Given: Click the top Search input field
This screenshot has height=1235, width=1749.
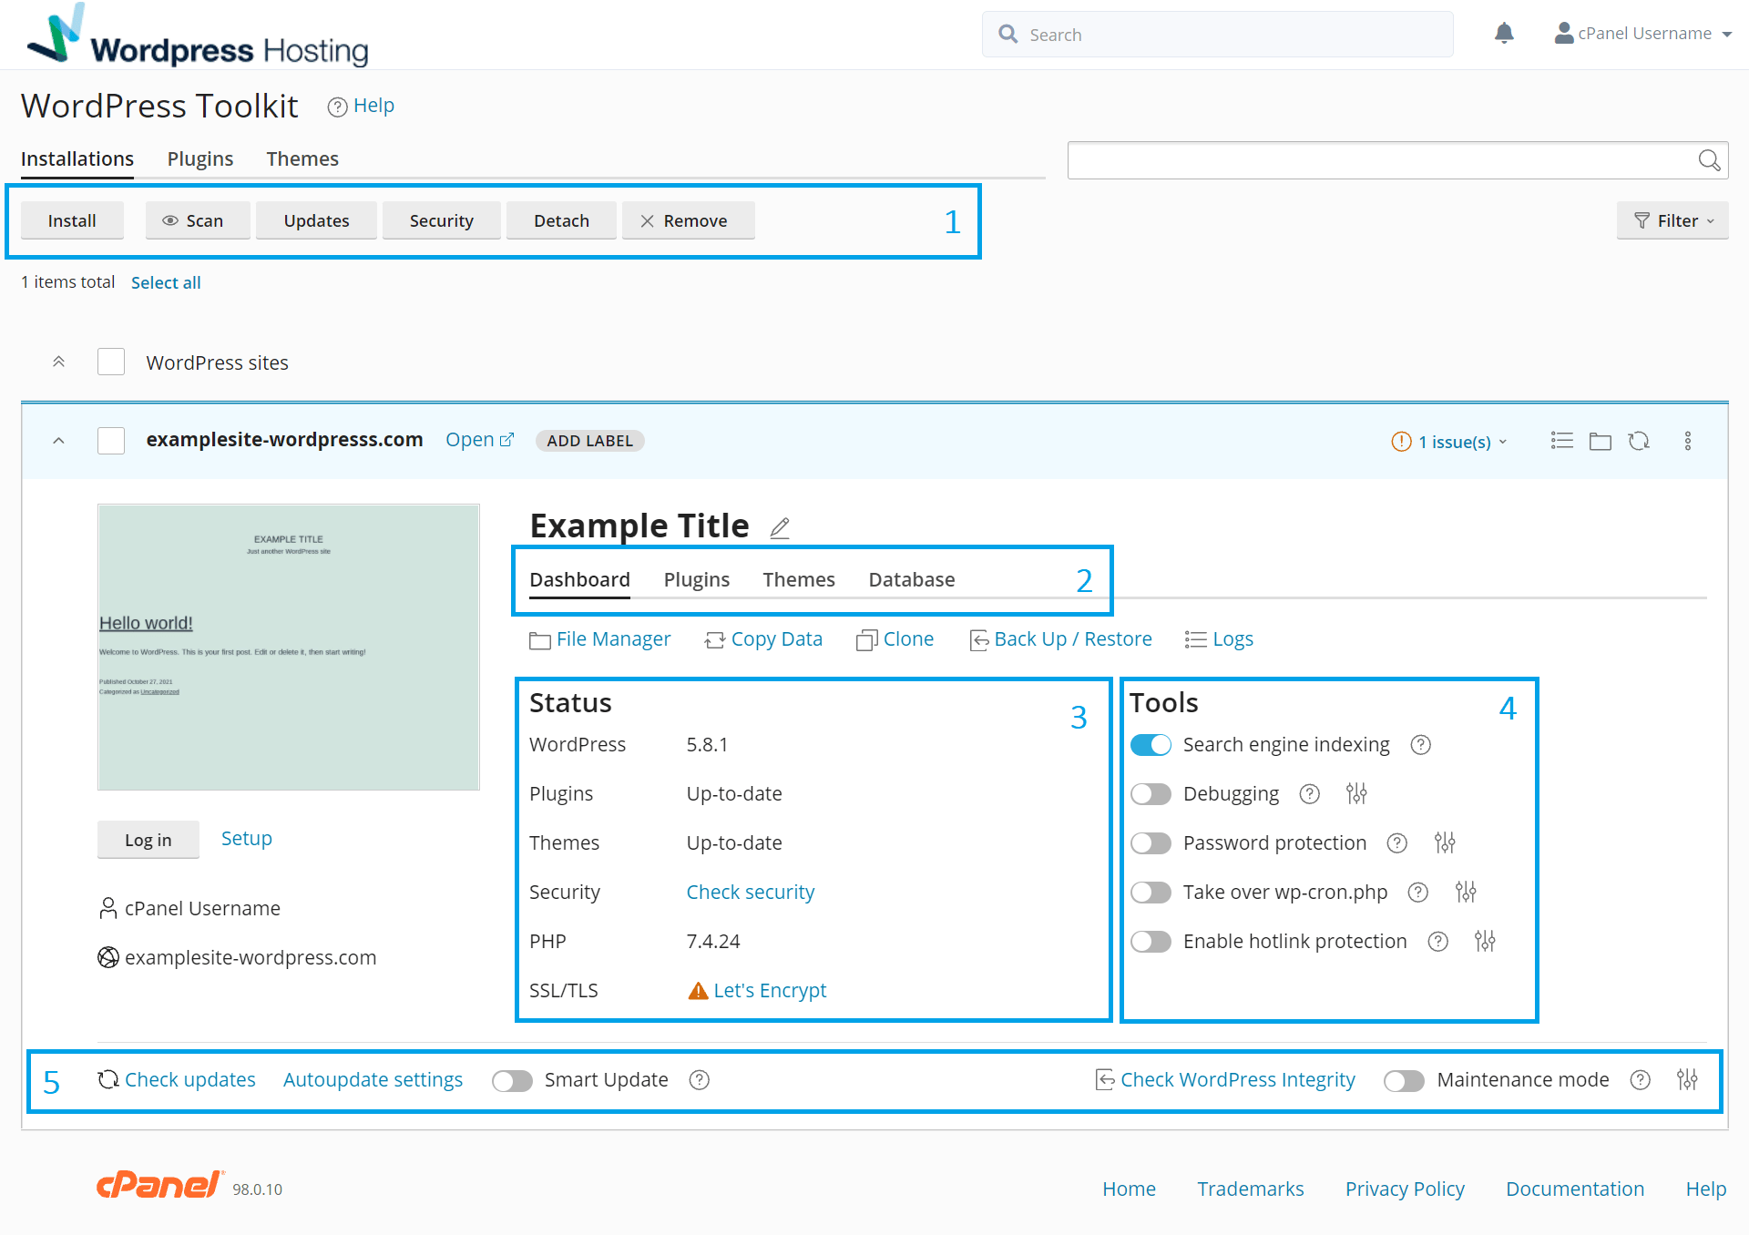Looking at the screenshot, I should 1218,35.
